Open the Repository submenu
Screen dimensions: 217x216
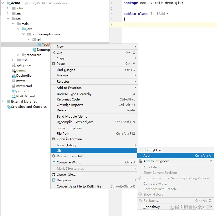tap(175, 207)
